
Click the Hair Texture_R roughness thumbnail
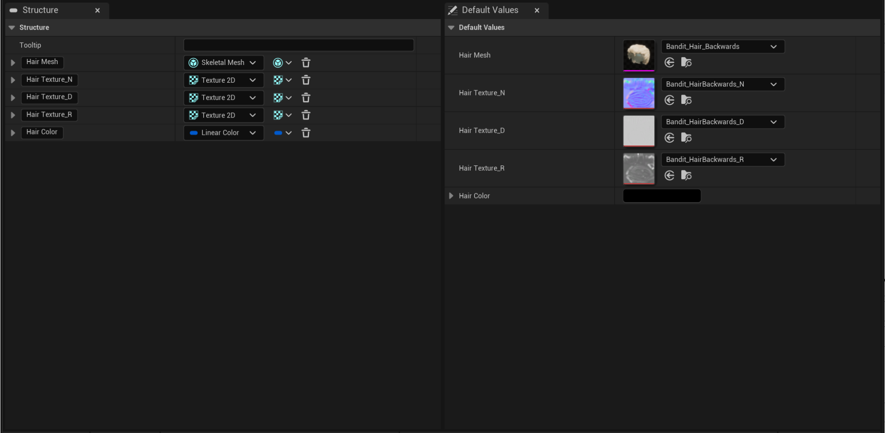point(639,168)
